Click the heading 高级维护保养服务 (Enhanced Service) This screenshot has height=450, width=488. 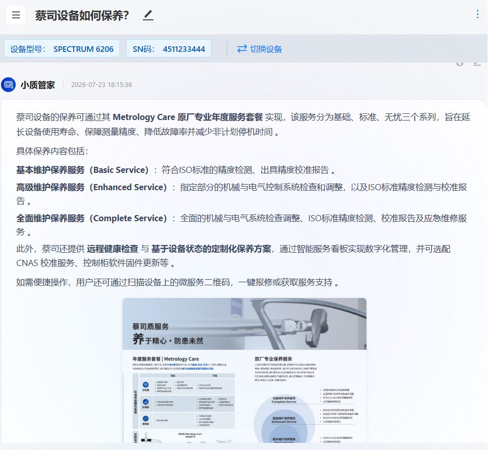click(x=91, y=187)
